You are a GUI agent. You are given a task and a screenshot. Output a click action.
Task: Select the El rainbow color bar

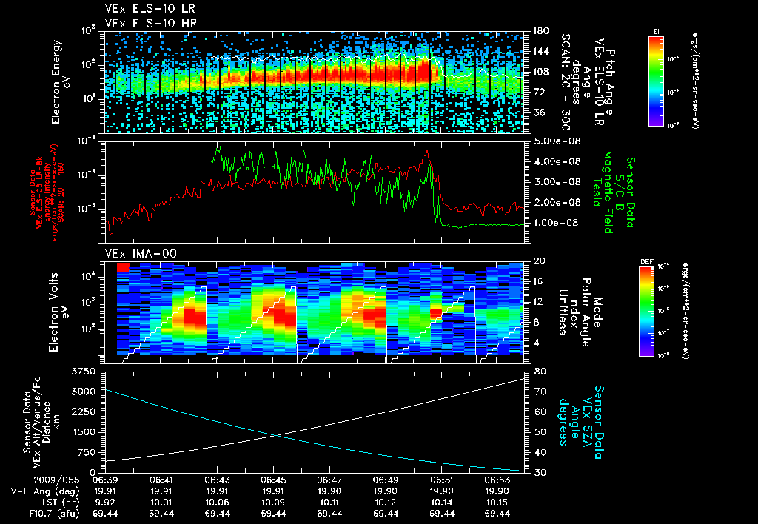pyautogui.click(x=656, y=81)
